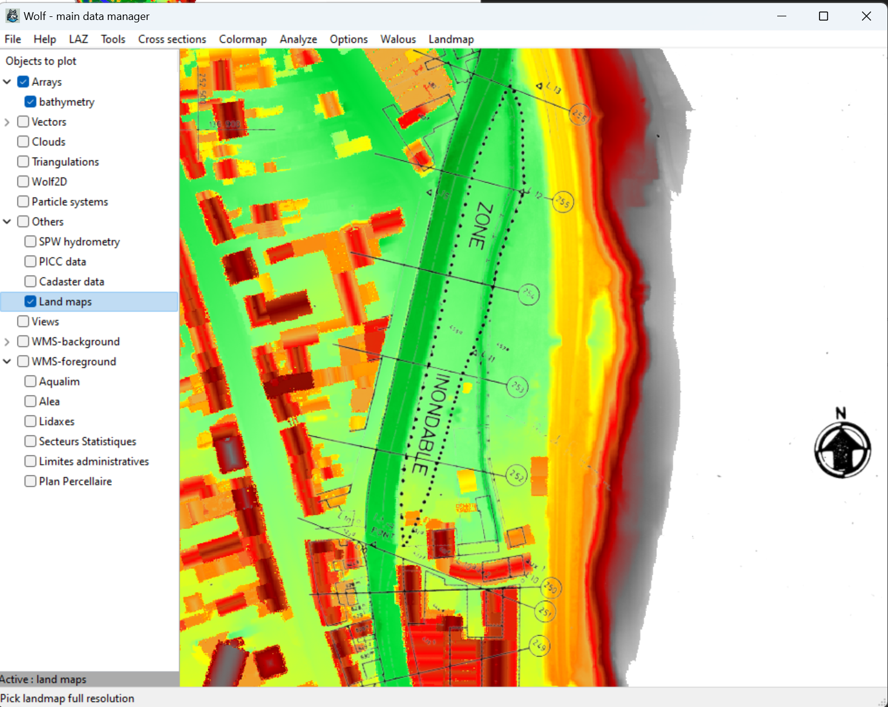This screenshot has height=707, width=888.
Task: Click the north compass icon on map
Action: [x=842, y=449]
